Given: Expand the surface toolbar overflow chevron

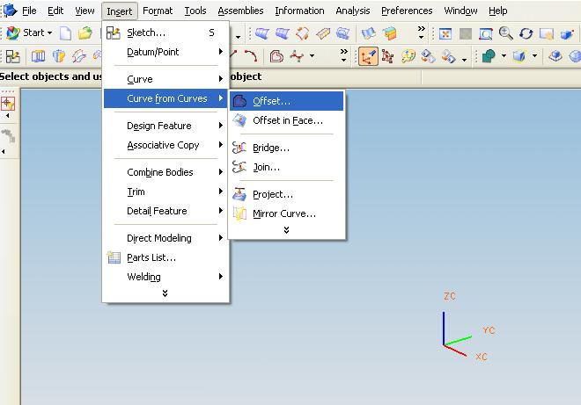Looking at the screenshot, I should pyautogui.click(x=422, y=33).
